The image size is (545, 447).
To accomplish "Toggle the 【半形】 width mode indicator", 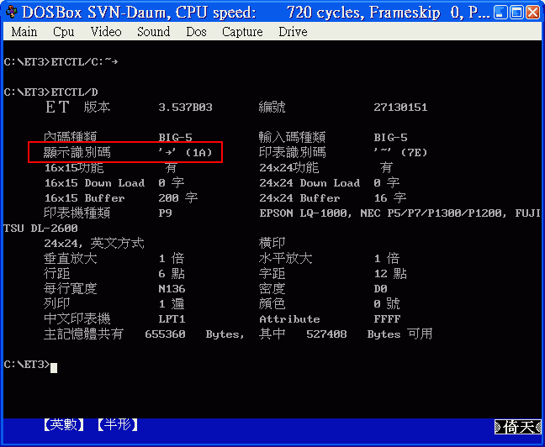I will pyautogui.click(x=116, y=425).
